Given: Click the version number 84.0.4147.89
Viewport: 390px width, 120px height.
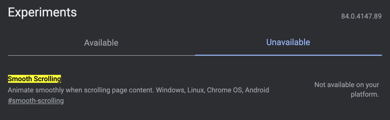Looking at the screenshot, I should pyautogui.click(x=361, y=16).
